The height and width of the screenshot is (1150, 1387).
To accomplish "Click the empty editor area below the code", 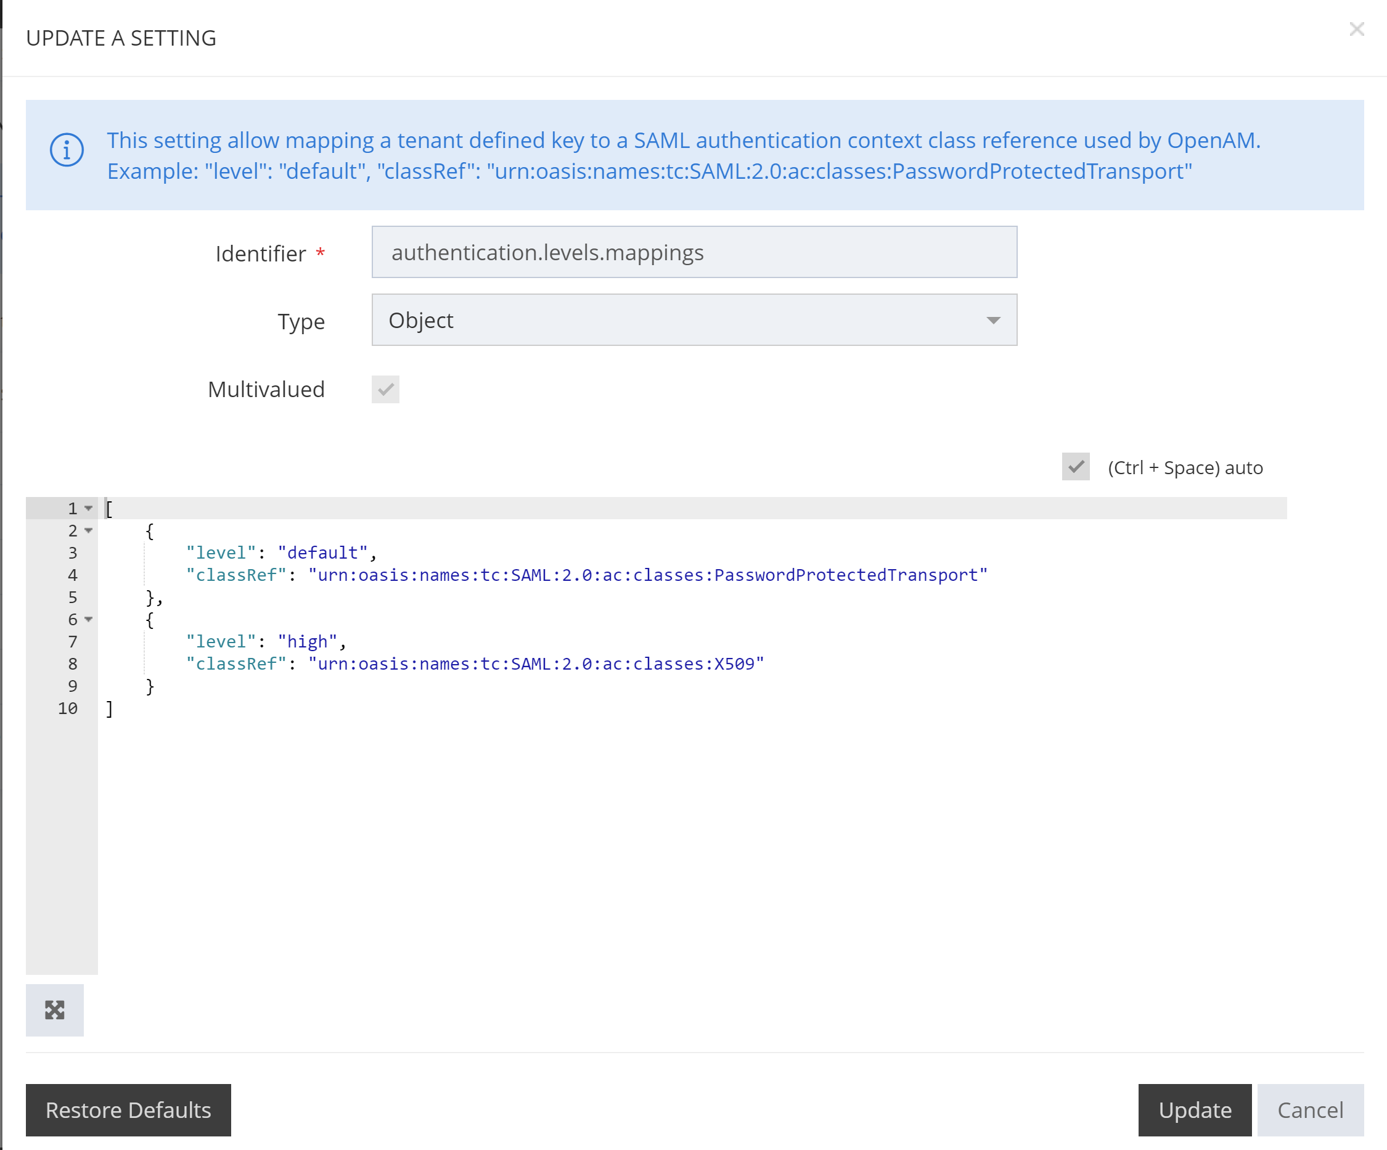I will tap(660, 845).
